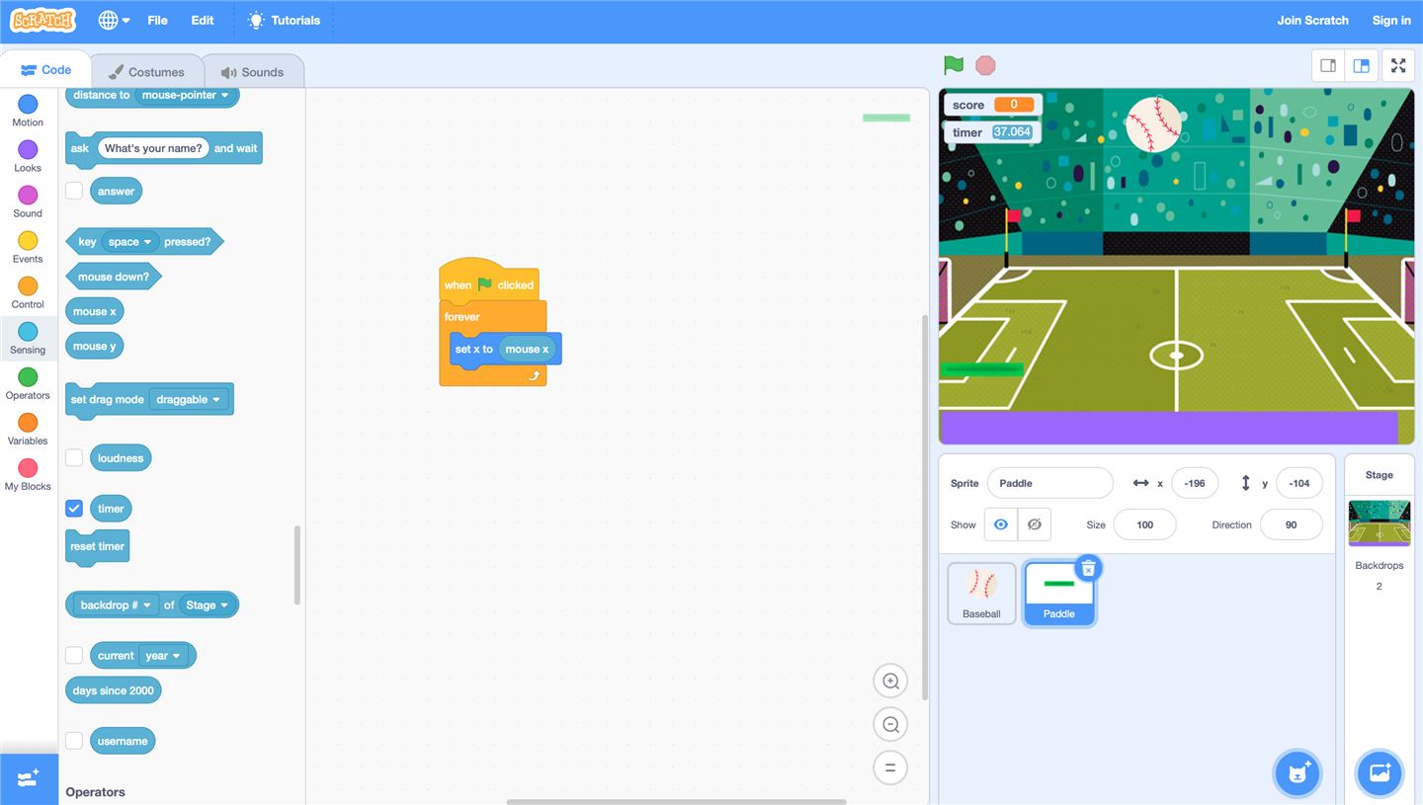Click the Join Scratch link
Viewport: 1423px width, 805px height.
1311,21
